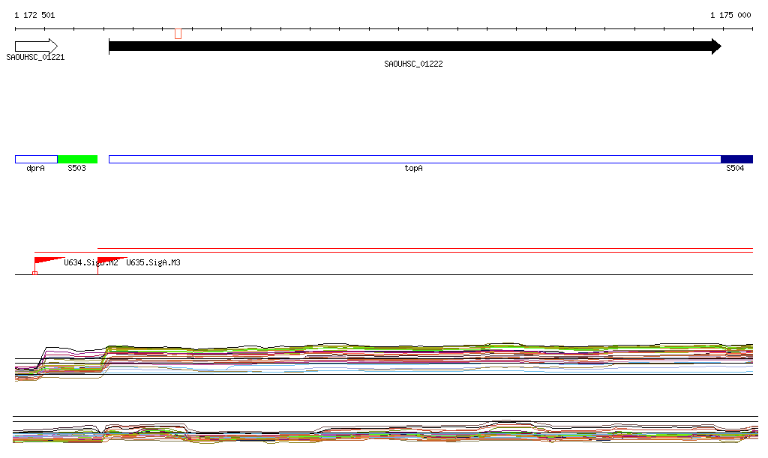The height and width of the screenshot is (458, 768).
Task: Click the SAOUHSC_01222 text label
Action: click(413, 64)
